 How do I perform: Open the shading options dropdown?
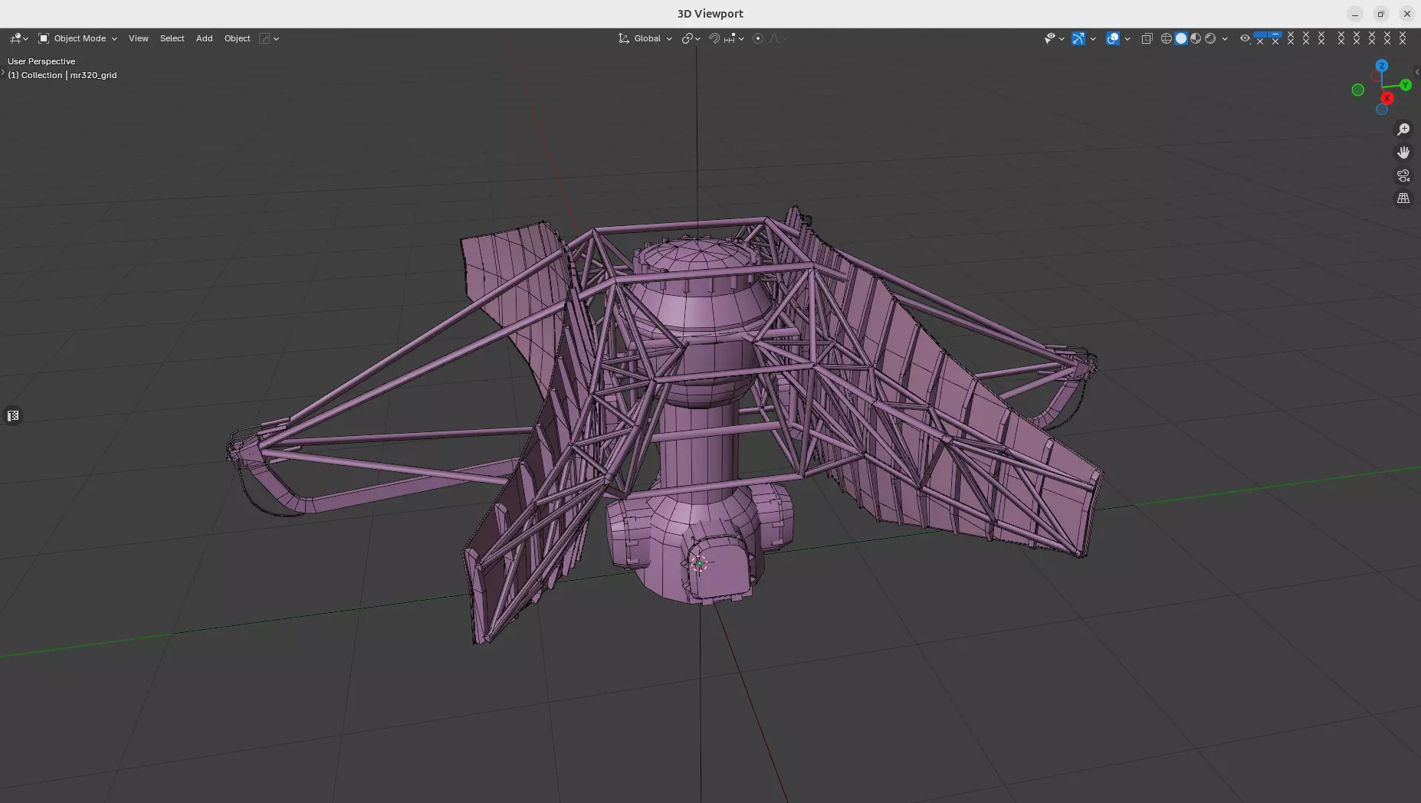click(x=1225, y=38)
